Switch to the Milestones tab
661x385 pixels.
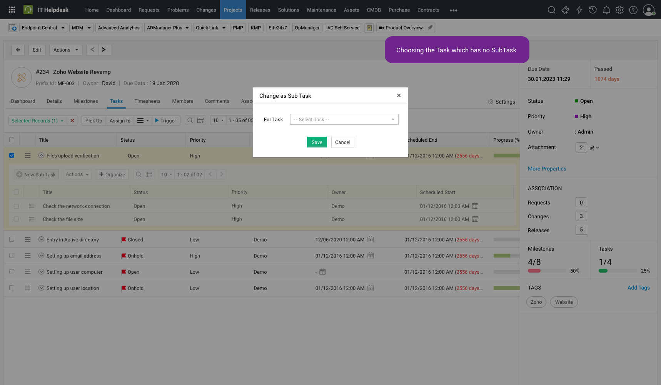[x=86, y=101]
